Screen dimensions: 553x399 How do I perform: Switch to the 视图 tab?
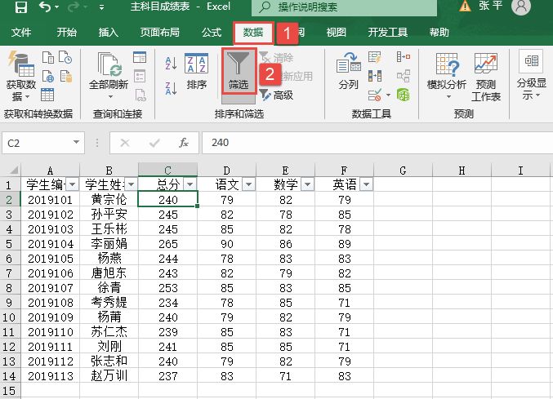coord(336,33)
